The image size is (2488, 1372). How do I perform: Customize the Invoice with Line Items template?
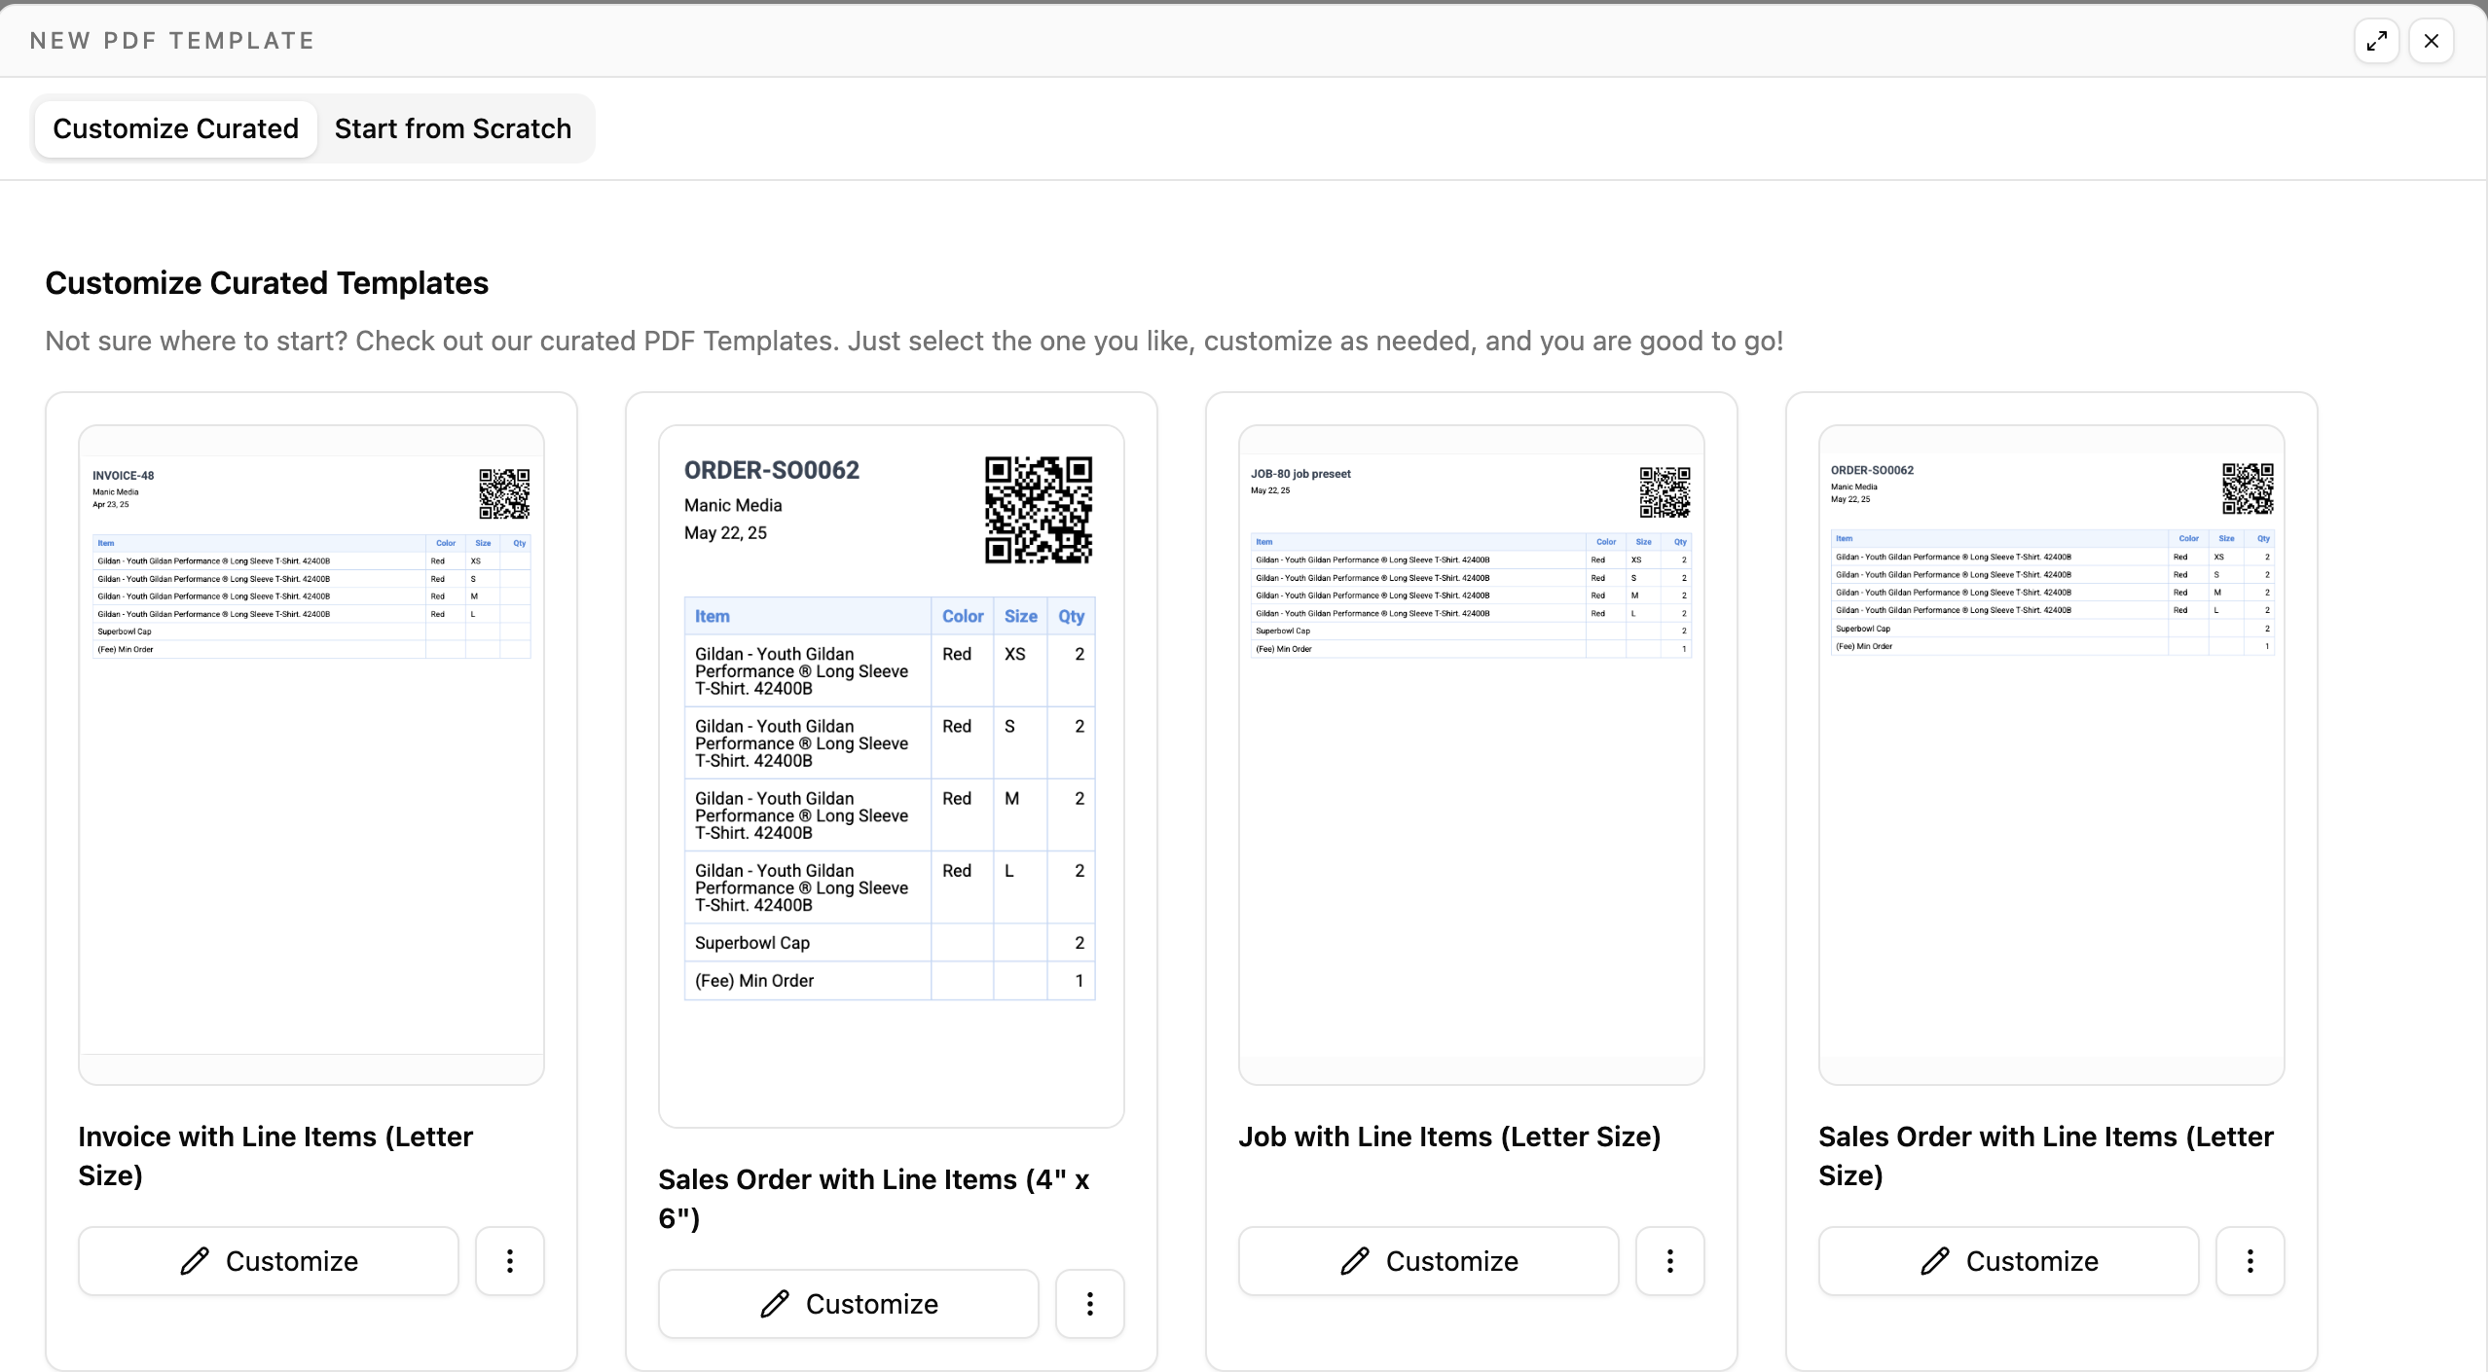click(x=269, y=1261)
